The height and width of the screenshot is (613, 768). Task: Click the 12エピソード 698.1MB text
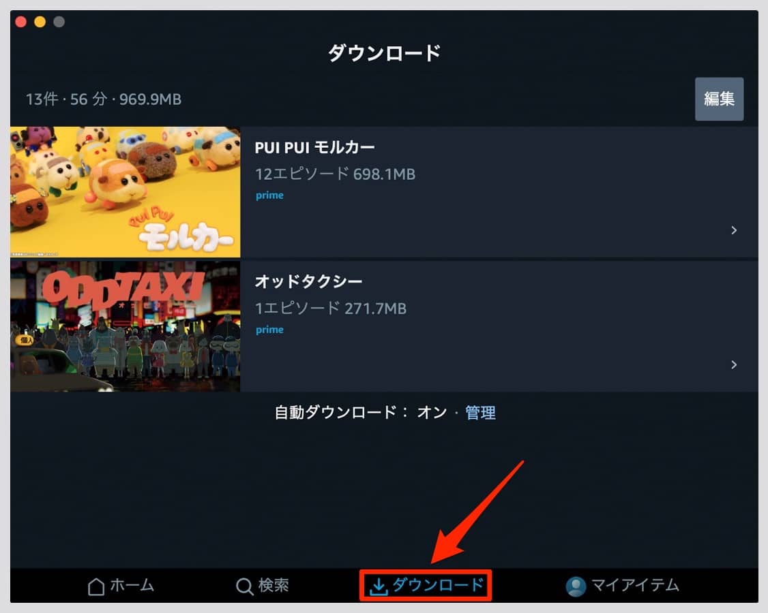(x=335, y=174)
